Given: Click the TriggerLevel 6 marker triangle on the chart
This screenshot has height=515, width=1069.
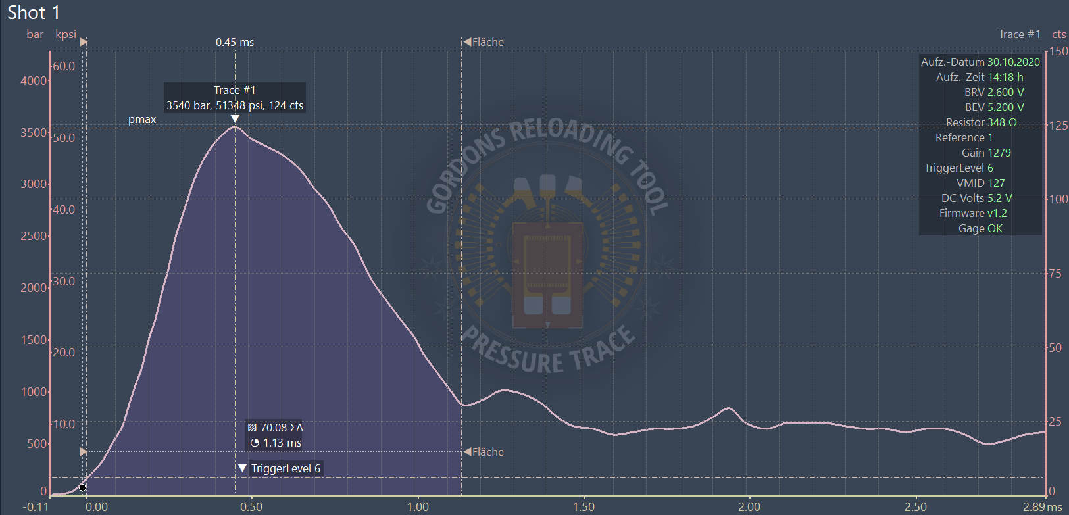Looking at the screenshot, I should point(243,468).
